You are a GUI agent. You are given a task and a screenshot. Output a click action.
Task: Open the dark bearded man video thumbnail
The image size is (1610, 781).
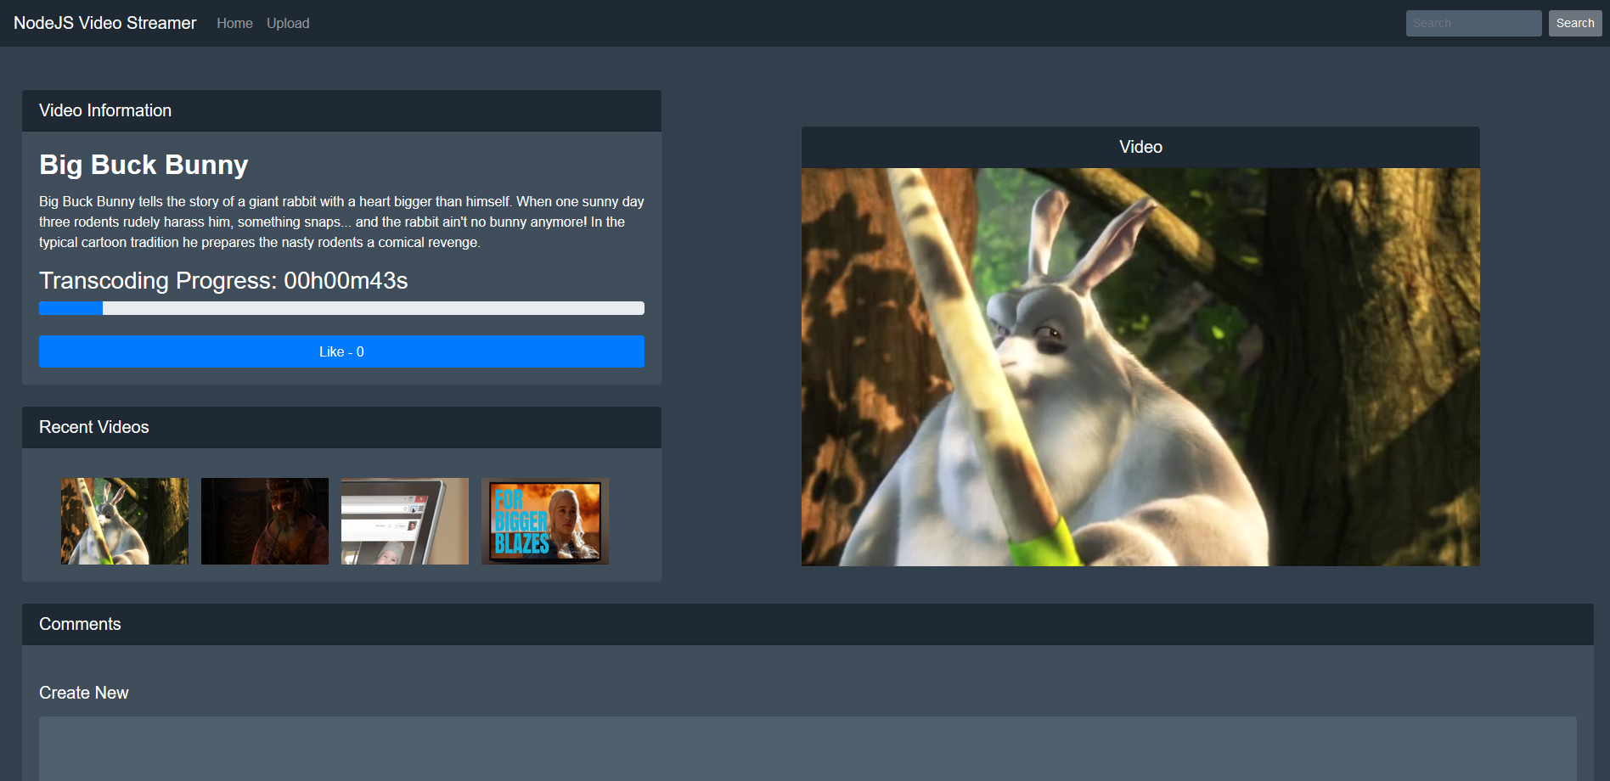[x=265, y=521]
